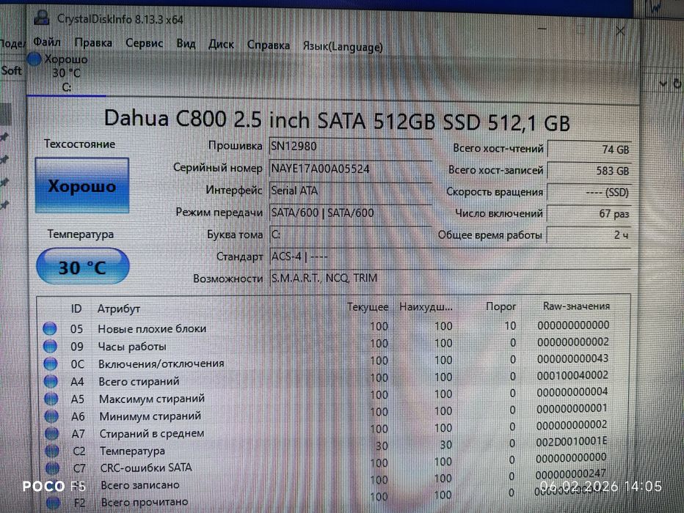This screenshot has height=513, width=684.
Task: Click the CrystalDiskInfo title bar app icon
Action: point(42,18)
